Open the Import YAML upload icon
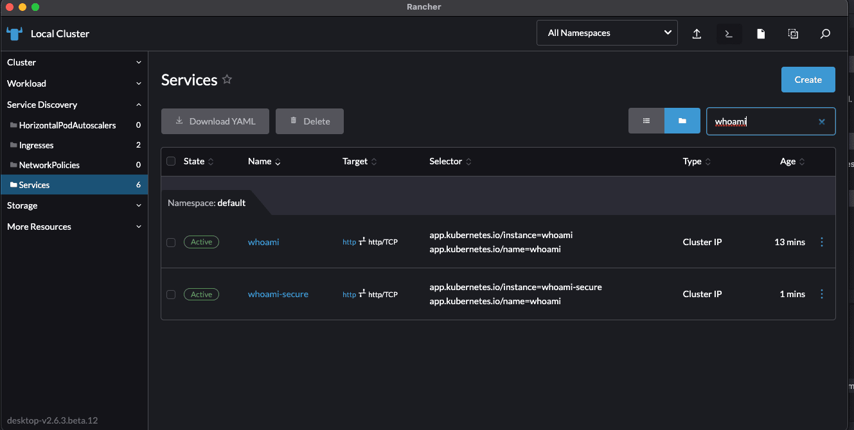 point(697,34)
